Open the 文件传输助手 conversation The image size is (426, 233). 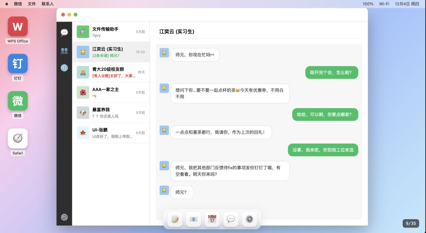point(110,32)
